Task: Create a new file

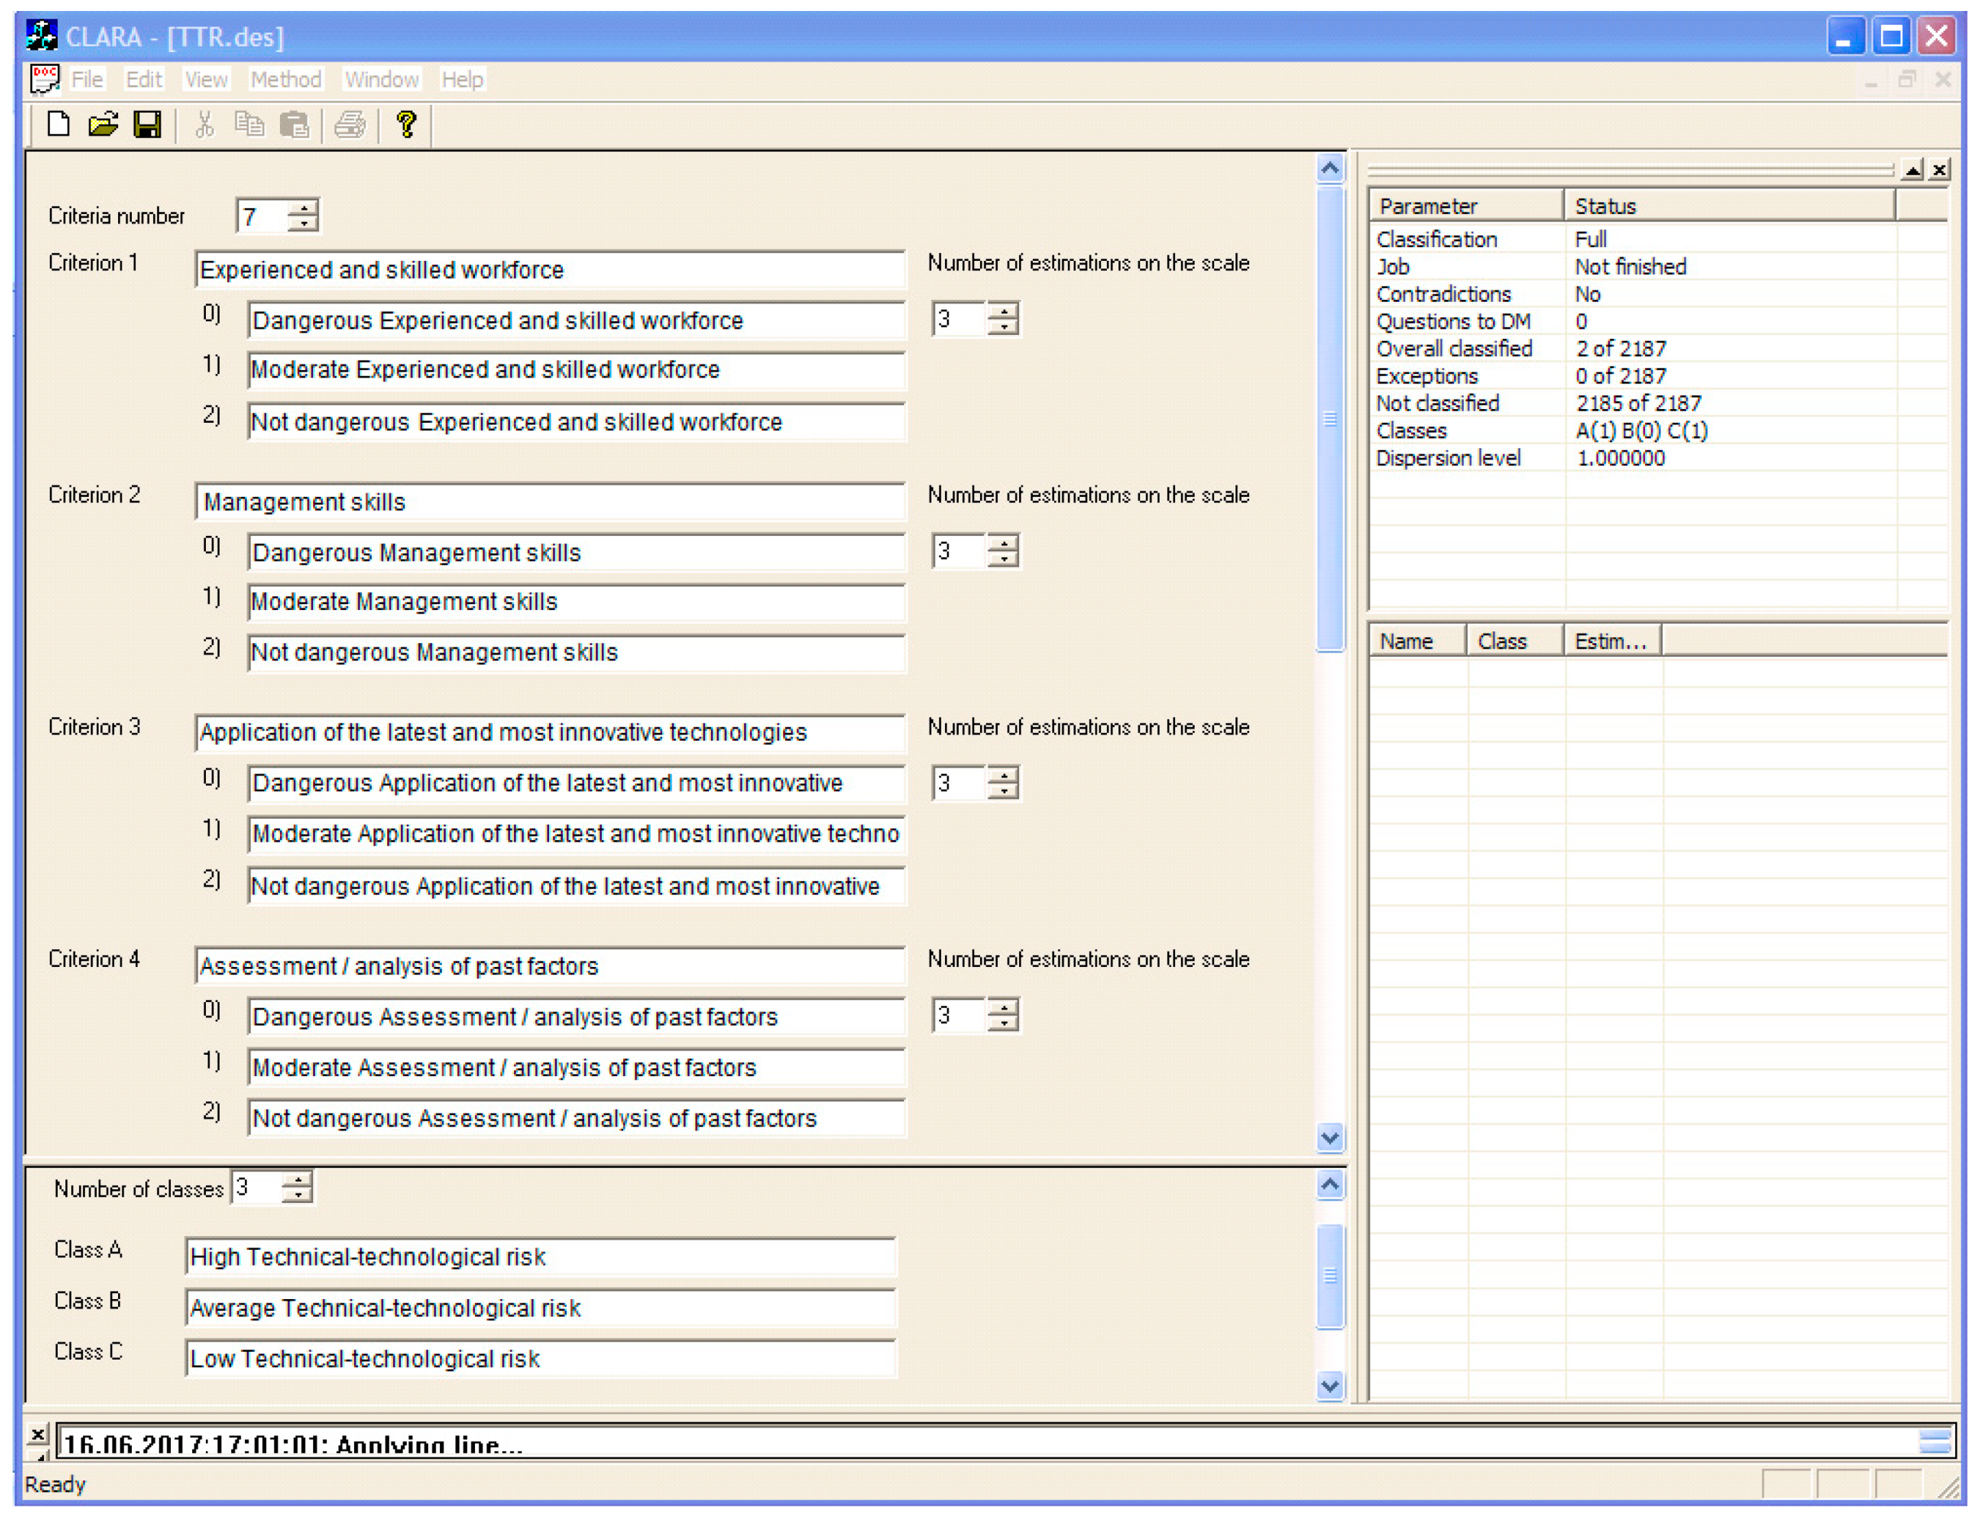Action: pos(58,124)
